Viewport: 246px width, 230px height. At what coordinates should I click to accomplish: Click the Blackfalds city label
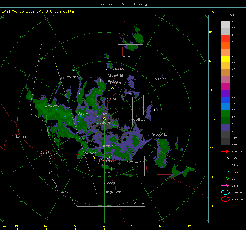116,76
